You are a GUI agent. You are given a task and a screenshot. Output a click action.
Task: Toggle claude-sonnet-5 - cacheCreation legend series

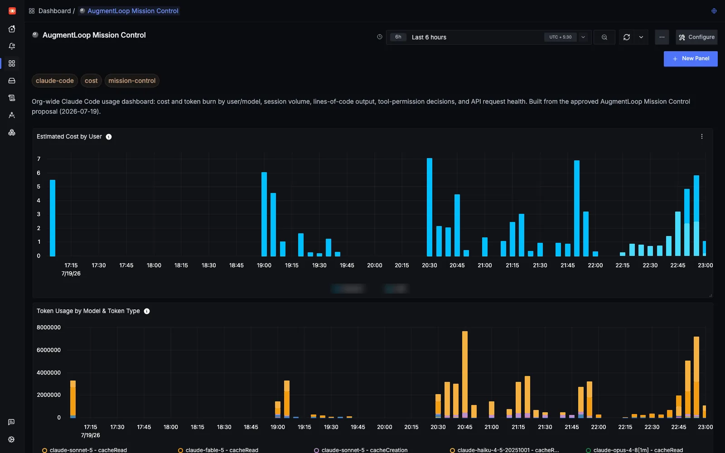coord(361,450)
